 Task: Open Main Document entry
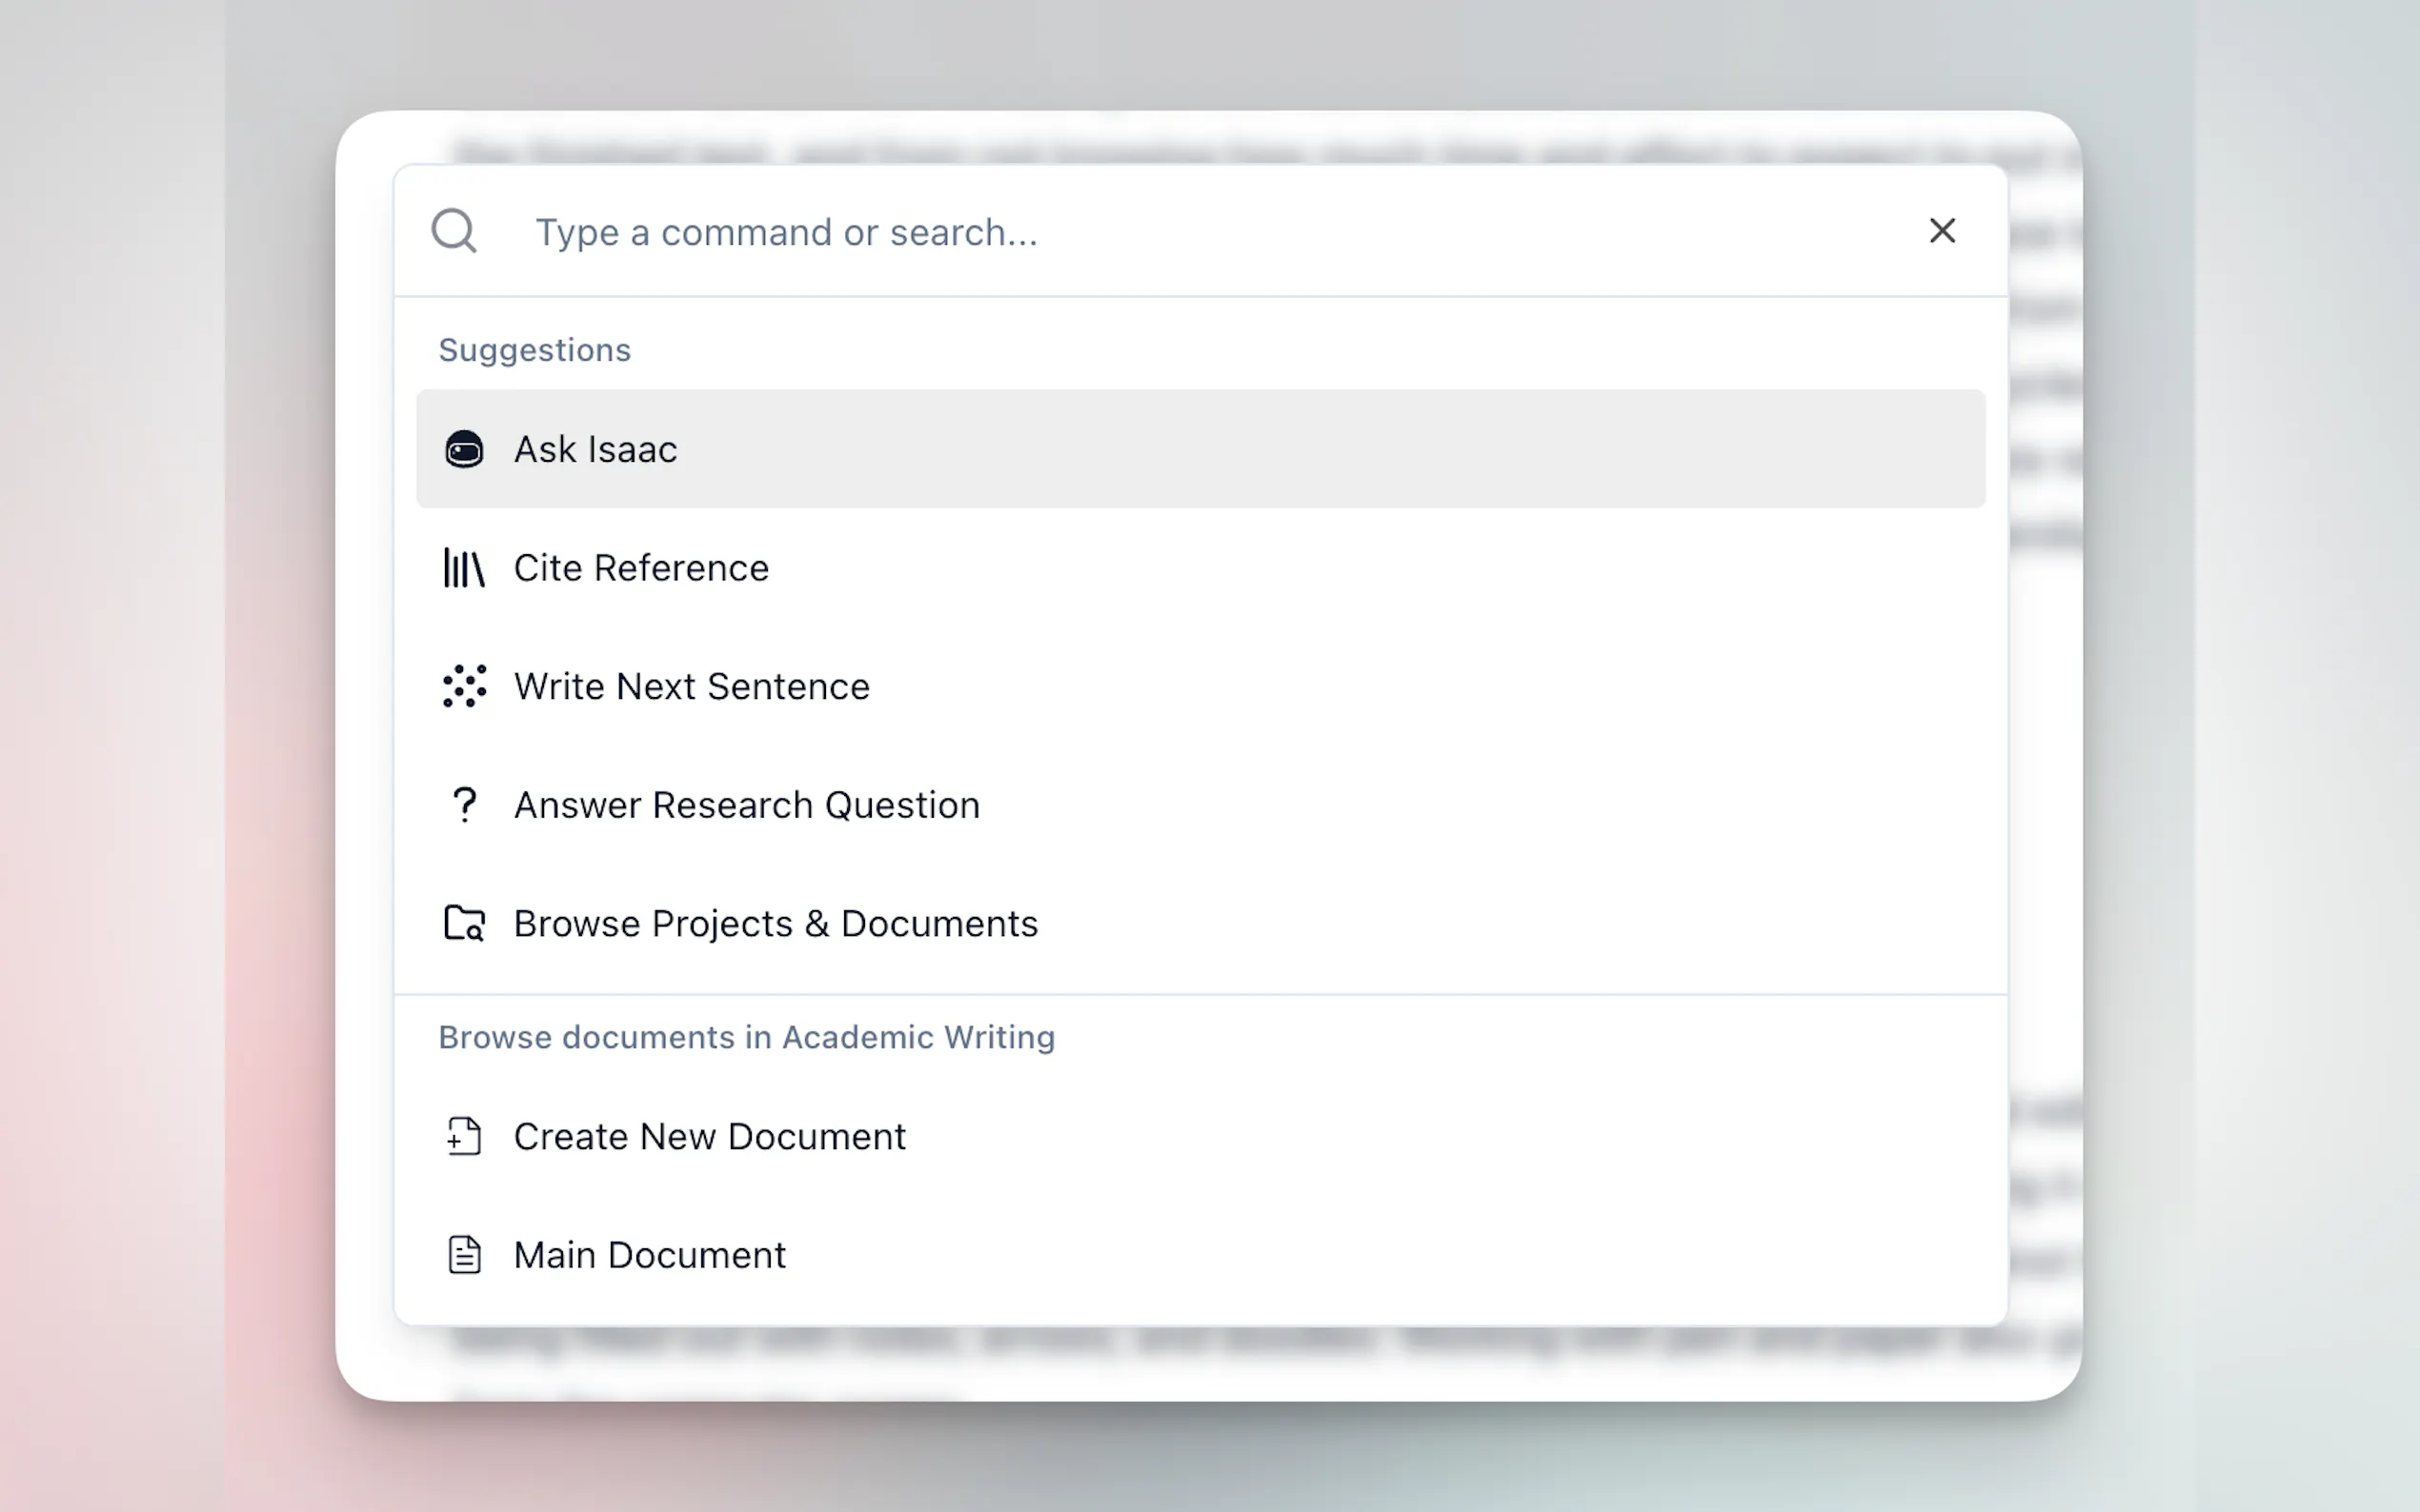649,1256
